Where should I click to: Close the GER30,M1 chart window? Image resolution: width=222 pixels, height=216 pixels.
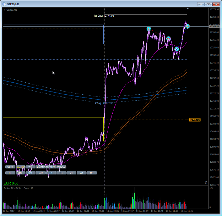point(216,4)
